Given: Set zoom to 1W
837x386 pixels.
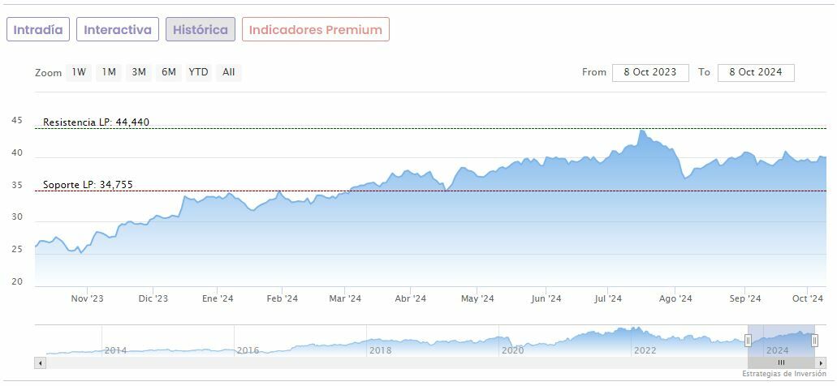Looking at the screenshot, I should click(79, 72).
